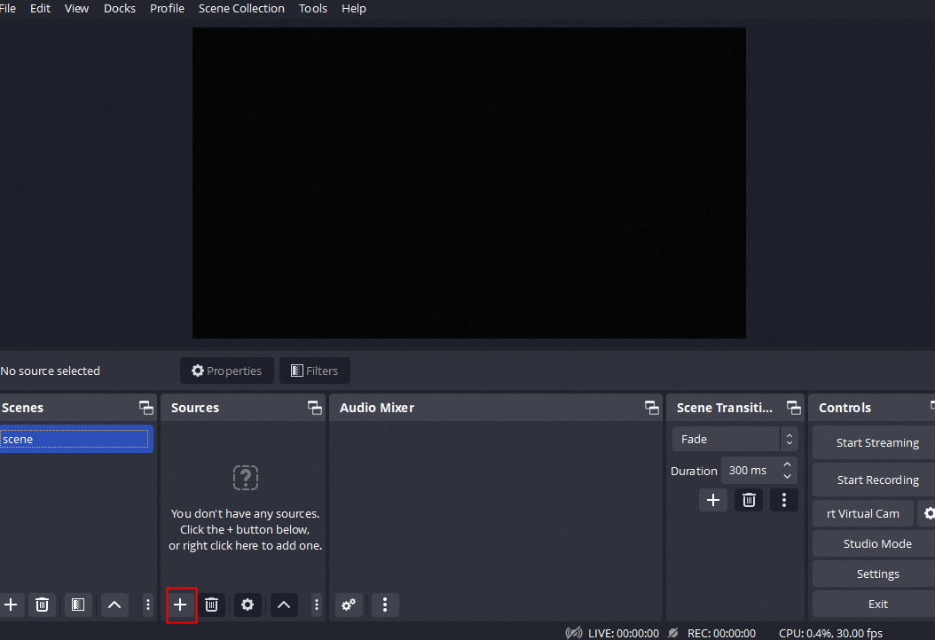Click the REC: 00:00:00 timer text
Viewport: 935px width, 640px height.
coord(721,633)
